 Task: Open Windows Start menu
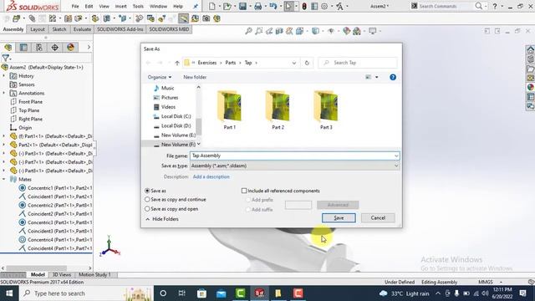tap(9, 293)
